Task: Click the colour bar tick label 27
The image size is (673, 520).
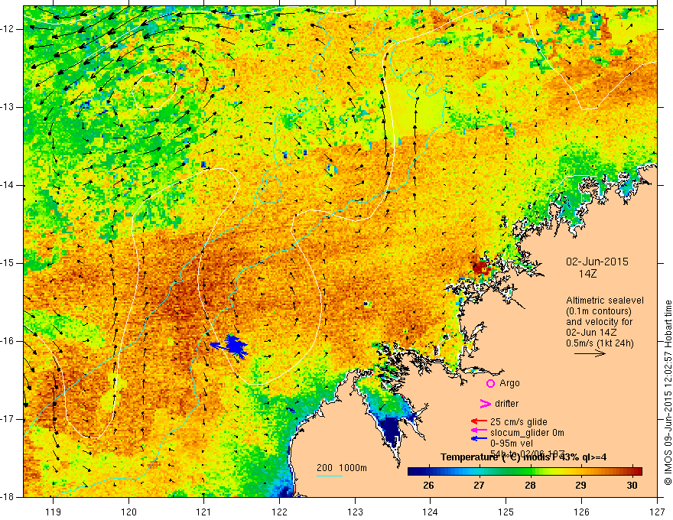Action: pyautogui.click(x=479, y=486)
